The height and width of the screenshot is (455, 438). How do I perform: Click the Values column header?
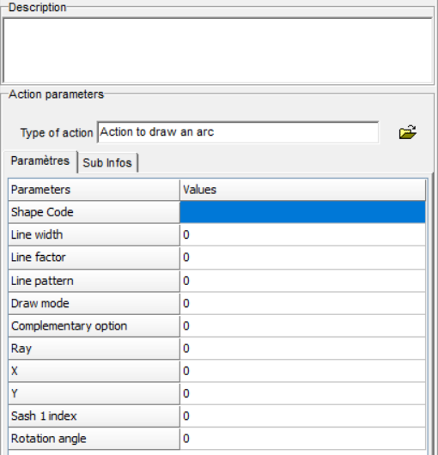pyautogui.click(x=303, y=190)
